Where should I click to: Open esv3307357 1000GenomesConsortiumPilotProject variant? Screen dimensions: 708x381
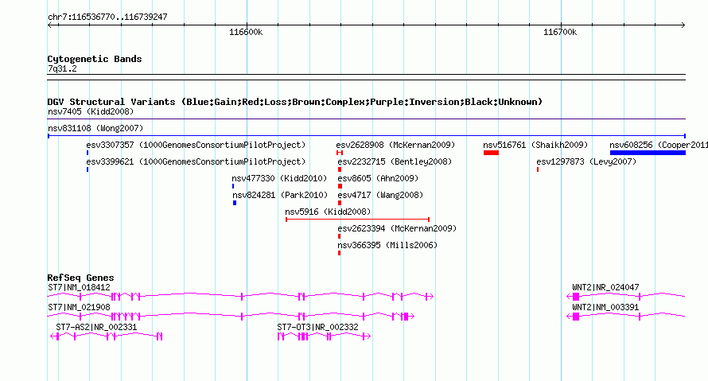(x=196, y=145)
